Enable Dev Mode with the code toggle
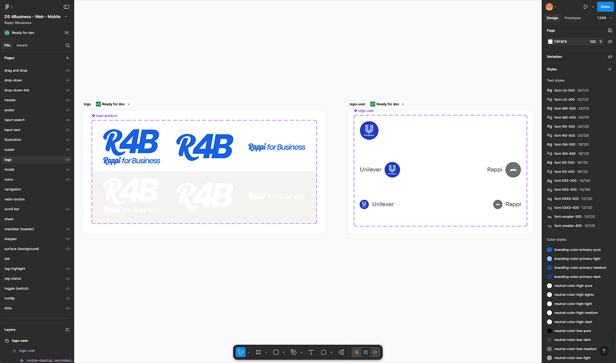The height and width of the screenshot is (363, 616). [x=375, y=352]
